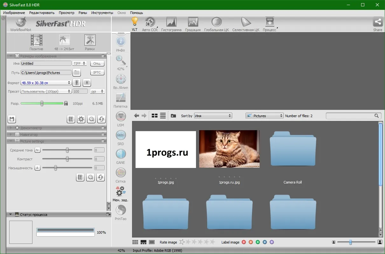Open the USM sharpening tool
Screen dimensions: 385x254
pos(121,116)
